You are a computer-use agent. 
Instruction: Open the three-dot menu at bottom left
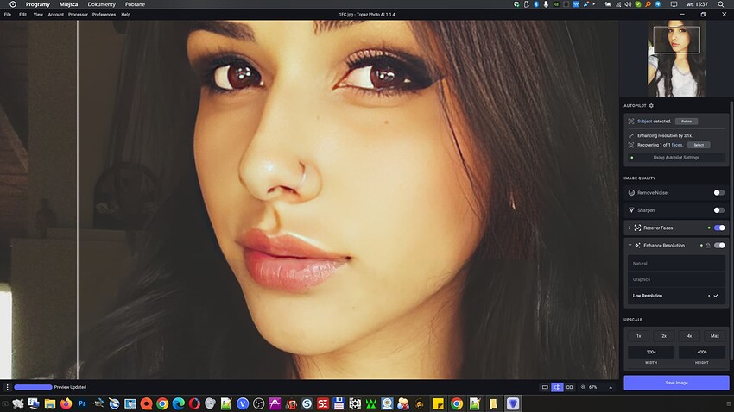point(7,387)
